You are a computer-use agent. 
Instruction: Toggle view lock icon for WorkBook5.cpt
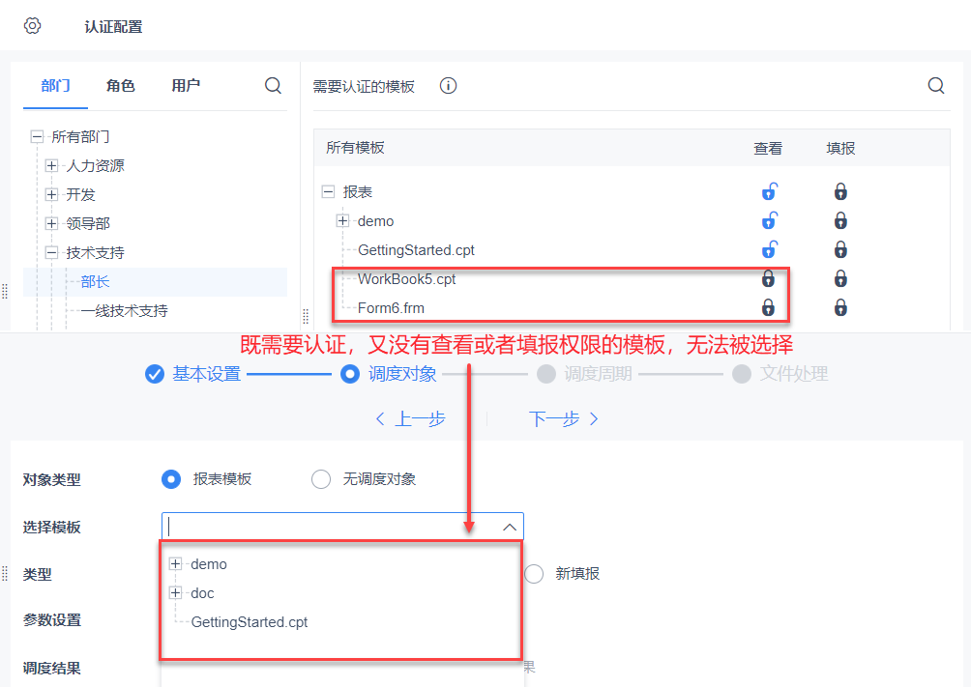tap(768, 279)
